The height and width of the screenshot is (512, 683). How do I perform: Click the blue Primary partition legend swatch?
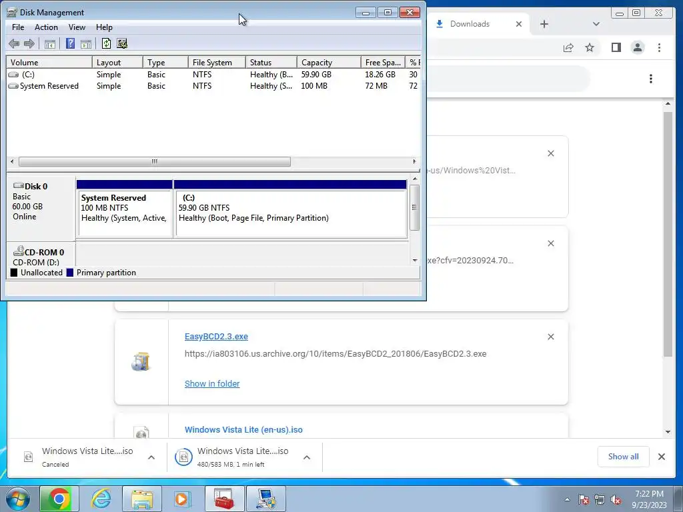point(70,273)
